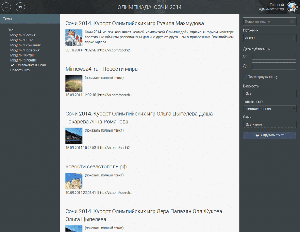Screen dimensions: 300x232
Task: Open the Язык dropdown showing Все языки
Action: (x=270, y=124)
